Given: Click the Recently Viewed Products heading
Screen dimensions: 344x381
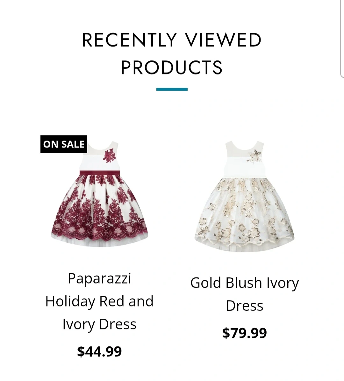Looking at the screenshot, I should [x=172, y=53].
